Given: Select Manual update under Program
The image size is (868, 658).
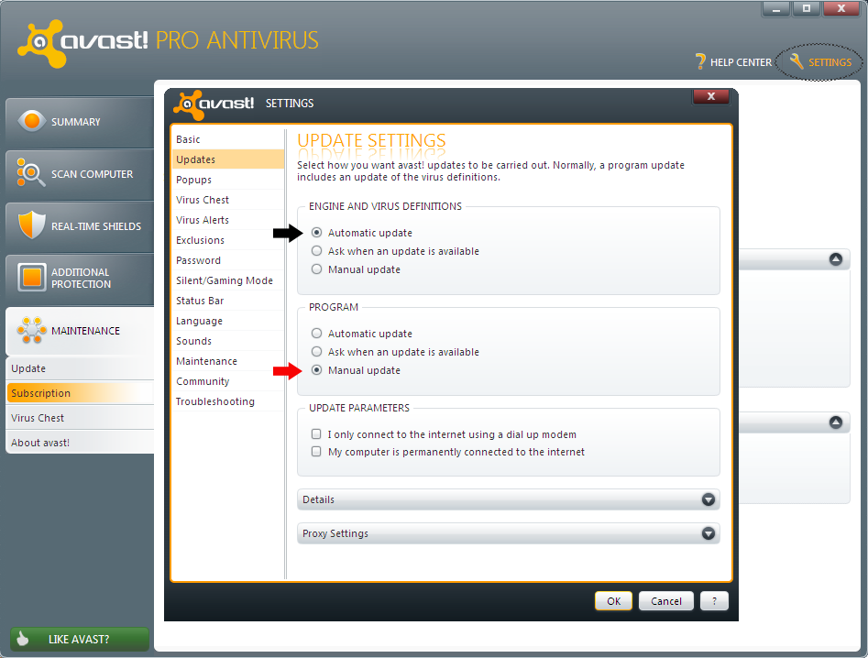Looking at the screenshot, I should (x=316, y=369).
